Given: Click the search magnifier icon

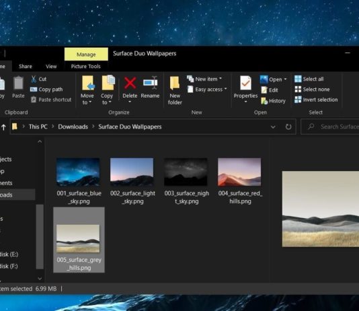Looking at the screenshot, I should point(311,127).
